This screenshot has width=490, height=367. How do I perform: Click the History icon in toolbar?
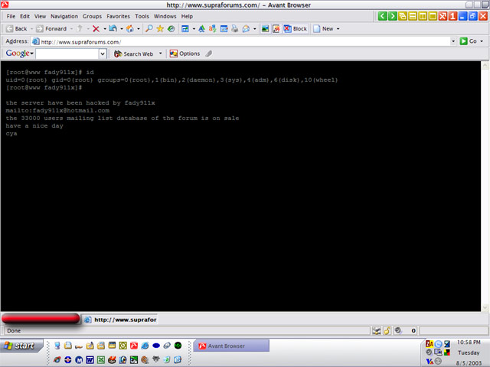[171, 28]
